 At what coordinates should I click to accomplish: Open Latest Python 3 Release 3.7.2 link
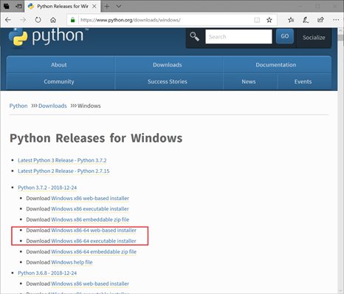[62, 160]
